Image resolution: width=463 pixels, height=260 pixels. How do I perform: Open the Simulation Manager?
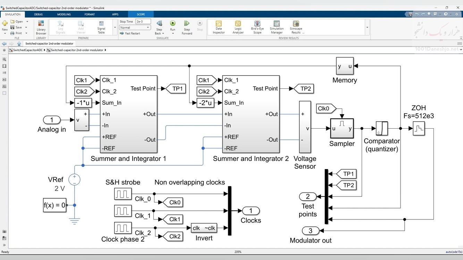coord(277,27)
